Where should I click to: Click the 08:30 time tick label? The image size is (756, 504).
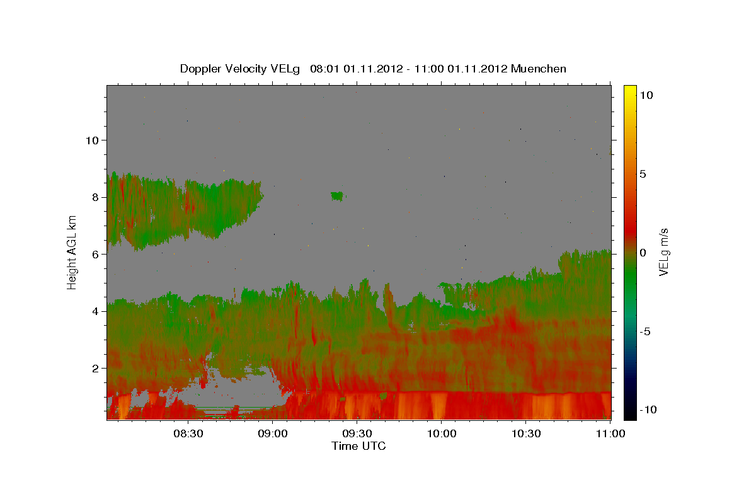[x=188, y=433]
